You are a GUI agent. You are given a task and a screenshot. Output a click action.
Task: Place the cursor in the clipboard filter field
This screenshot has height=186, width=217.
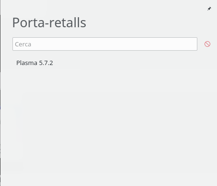point(105,44)
